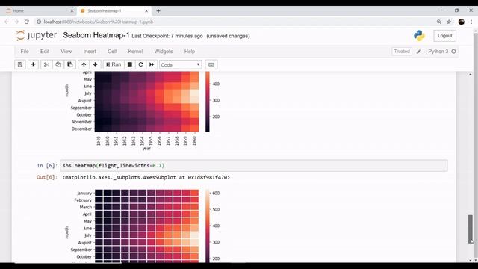Open the Insert menu

point(90,52)
